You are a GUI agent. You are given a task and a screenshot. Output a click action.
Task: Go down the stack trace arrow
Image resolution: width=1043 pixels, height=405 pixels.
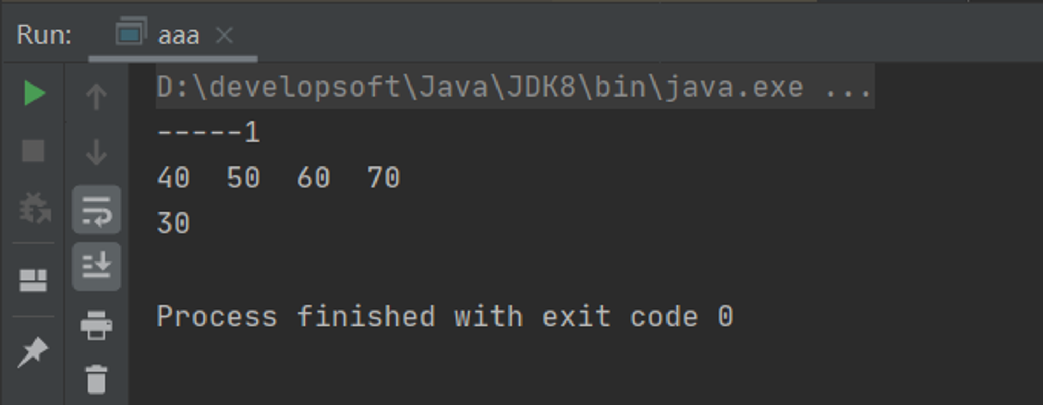pyautogui.click(x=96, y=152)
